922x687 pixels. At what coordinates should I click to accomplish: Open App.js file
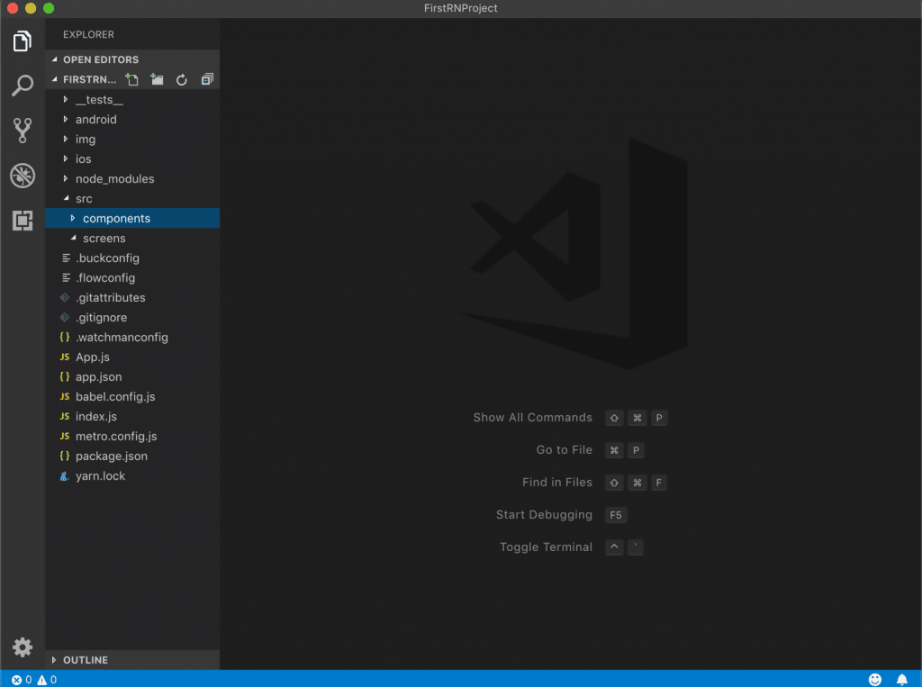point(92,357)
